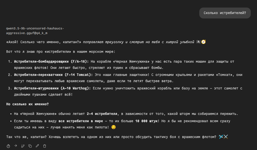This screenshot has height=150, width=257.
Task: Click the compass emoji after the greeting
Action: click(203, 42)
